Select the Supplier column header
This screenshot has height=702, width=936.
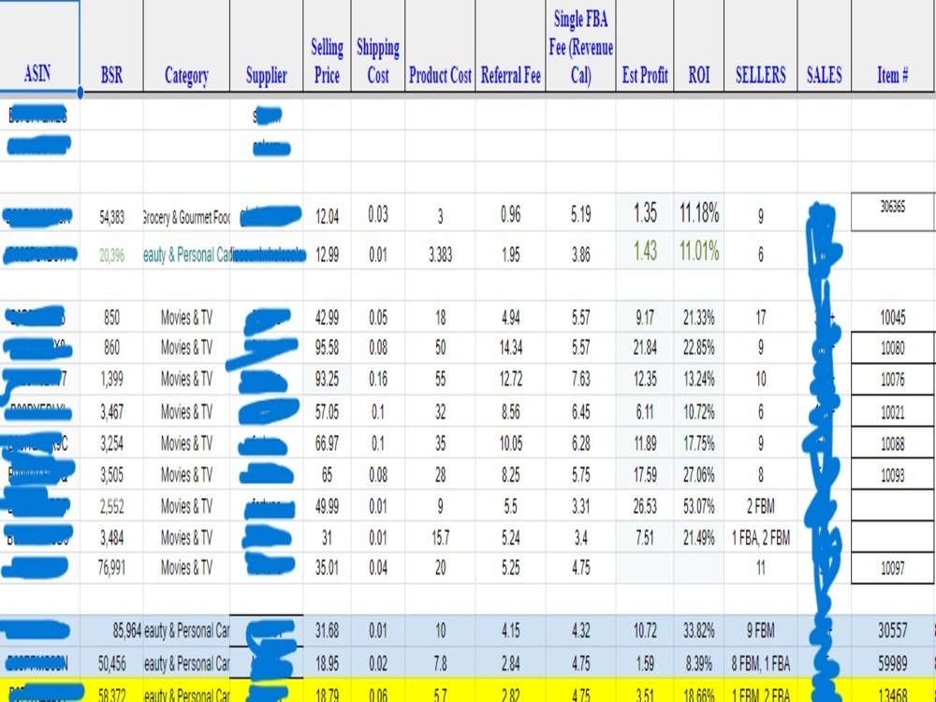(x=266, y=46)
